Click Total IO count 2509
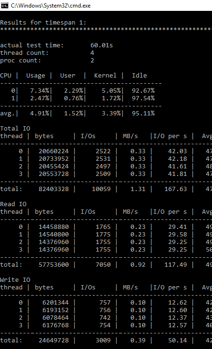This screenshot has height=349, width=212. [x=103, y=174]
